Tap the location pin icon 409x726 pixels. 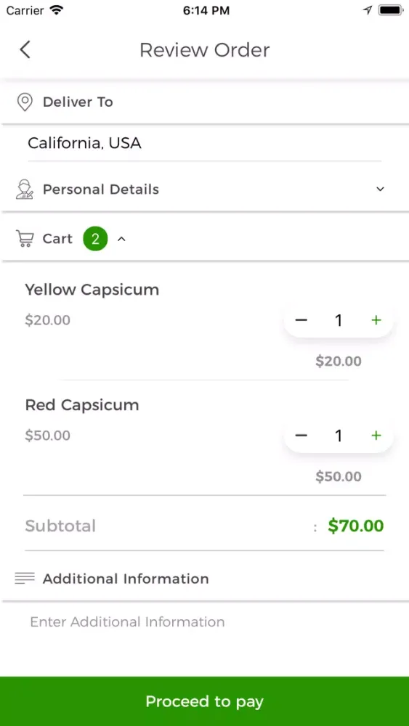tap(25, 102)
